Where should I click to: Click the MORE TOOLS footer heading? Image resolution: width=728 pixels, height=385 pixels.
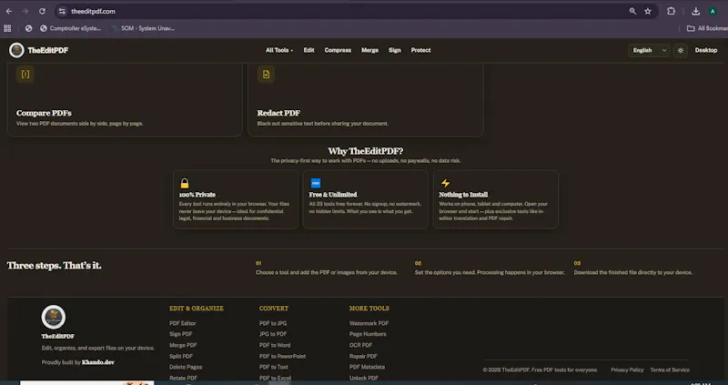coord(369,309)
